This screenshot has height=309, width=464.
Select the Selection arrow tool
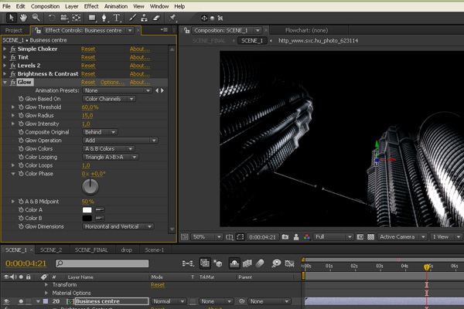(12, 18)
